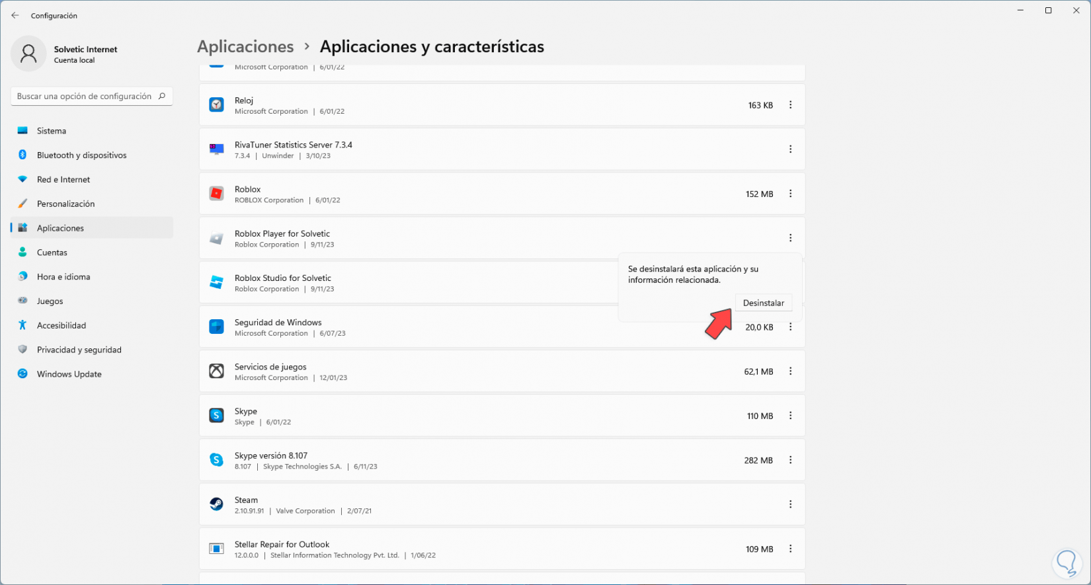Go to Windows Update section
This screenshot has height=585, width=1091.
[x=69, y=374]
